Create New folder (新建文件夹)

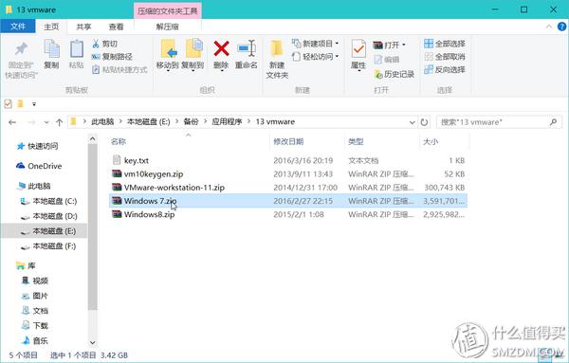tap(277, 60)
